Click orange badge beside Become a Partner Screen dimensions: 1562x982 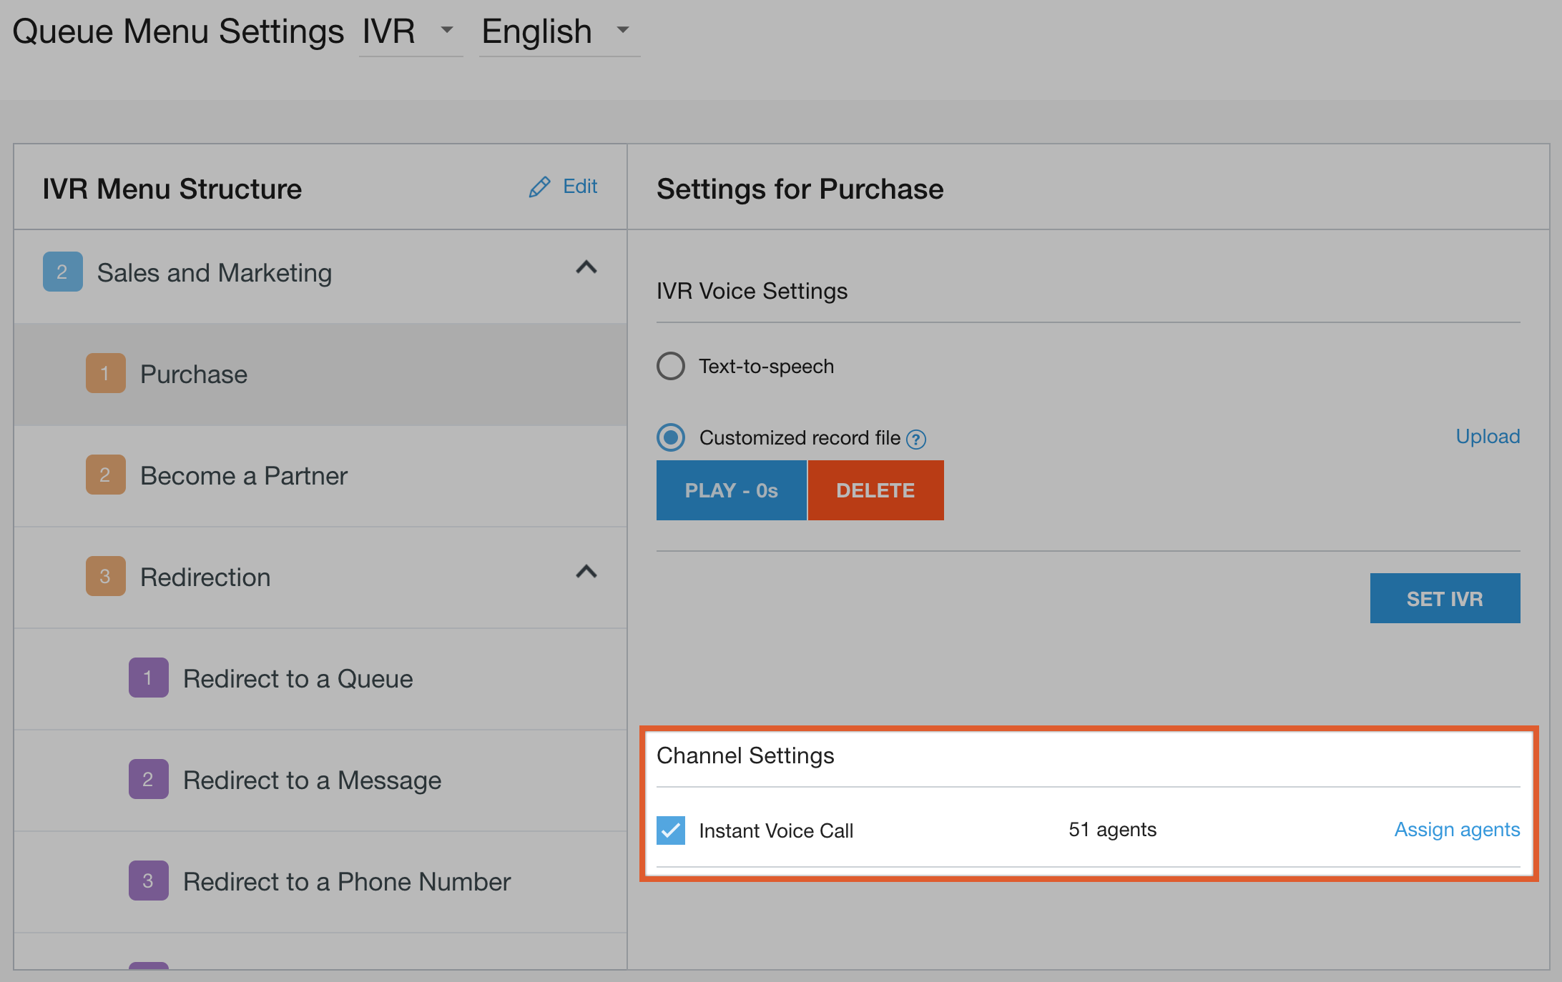click(x=105, y=475)
